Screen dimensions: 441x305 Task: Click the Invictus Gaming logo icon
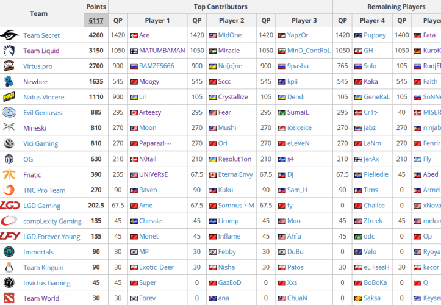[10, 282]
